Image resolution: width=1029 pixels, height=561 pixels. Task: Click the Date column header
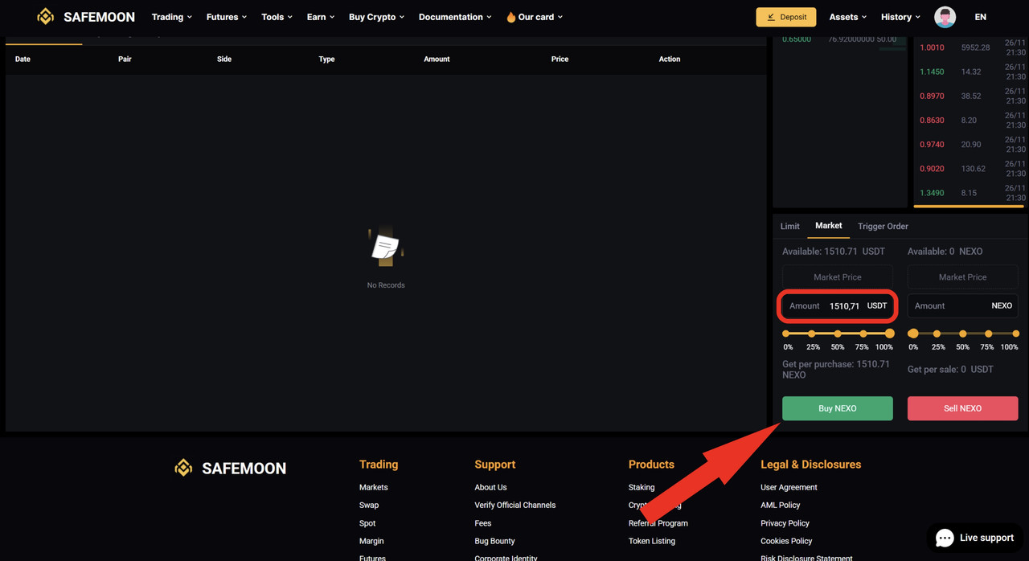coord(23,59)
